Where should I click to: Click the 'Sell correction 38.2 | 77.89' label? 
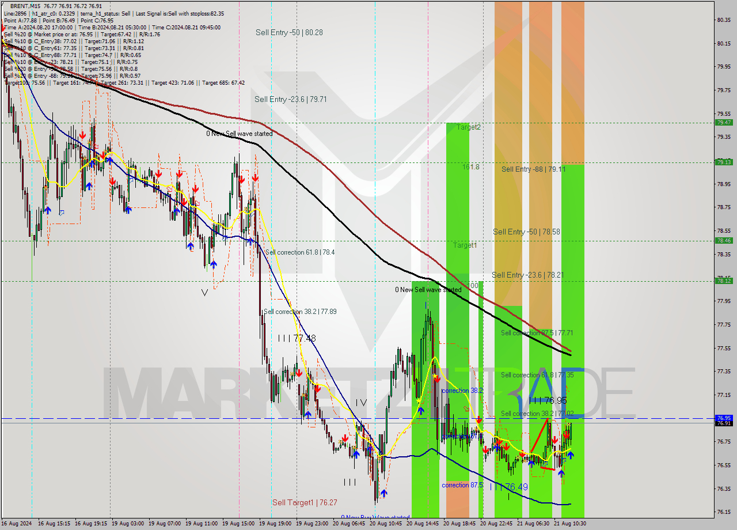[x=300, y=312]
